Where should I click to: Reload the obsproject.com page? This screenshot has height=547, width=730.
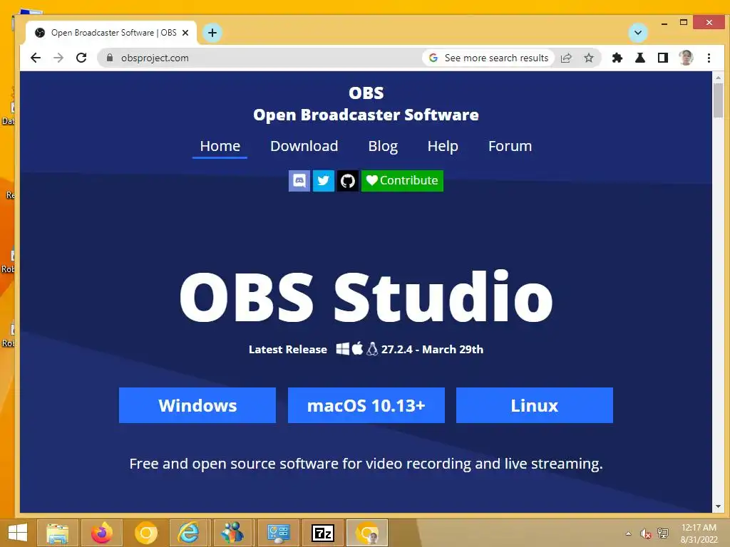point(81,58)
